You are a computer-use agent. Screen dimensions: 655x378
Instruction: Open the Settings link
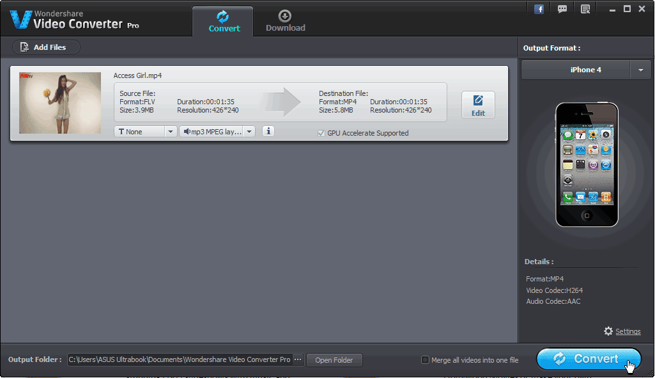(628, 331)
